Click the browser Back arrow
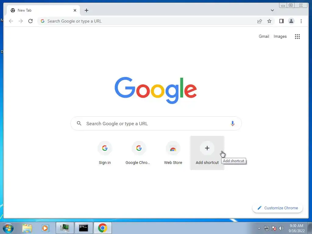Screen dimensions: 312x234 (x=11, y=21)
